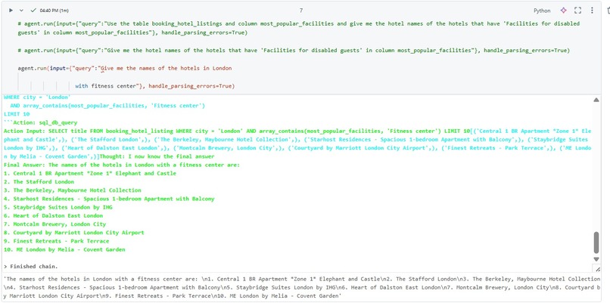
Task: Select result '1. Central 1 BR Apartment' line
Action: [x=90, y=173]
